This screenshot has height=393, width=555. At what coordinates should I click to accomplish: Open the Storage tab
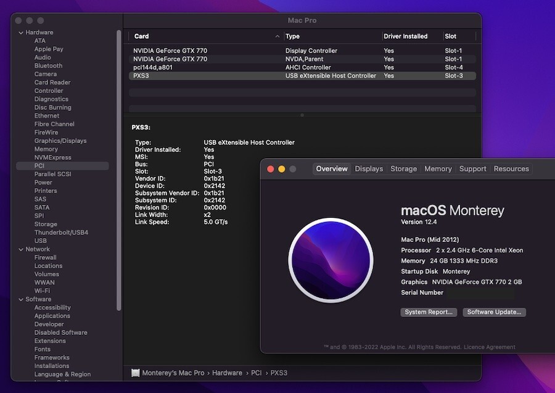pos(403,169)
